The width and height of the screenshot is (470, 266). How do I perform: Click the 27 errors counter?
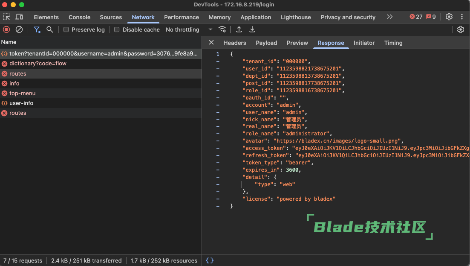(x=416, y=17)
